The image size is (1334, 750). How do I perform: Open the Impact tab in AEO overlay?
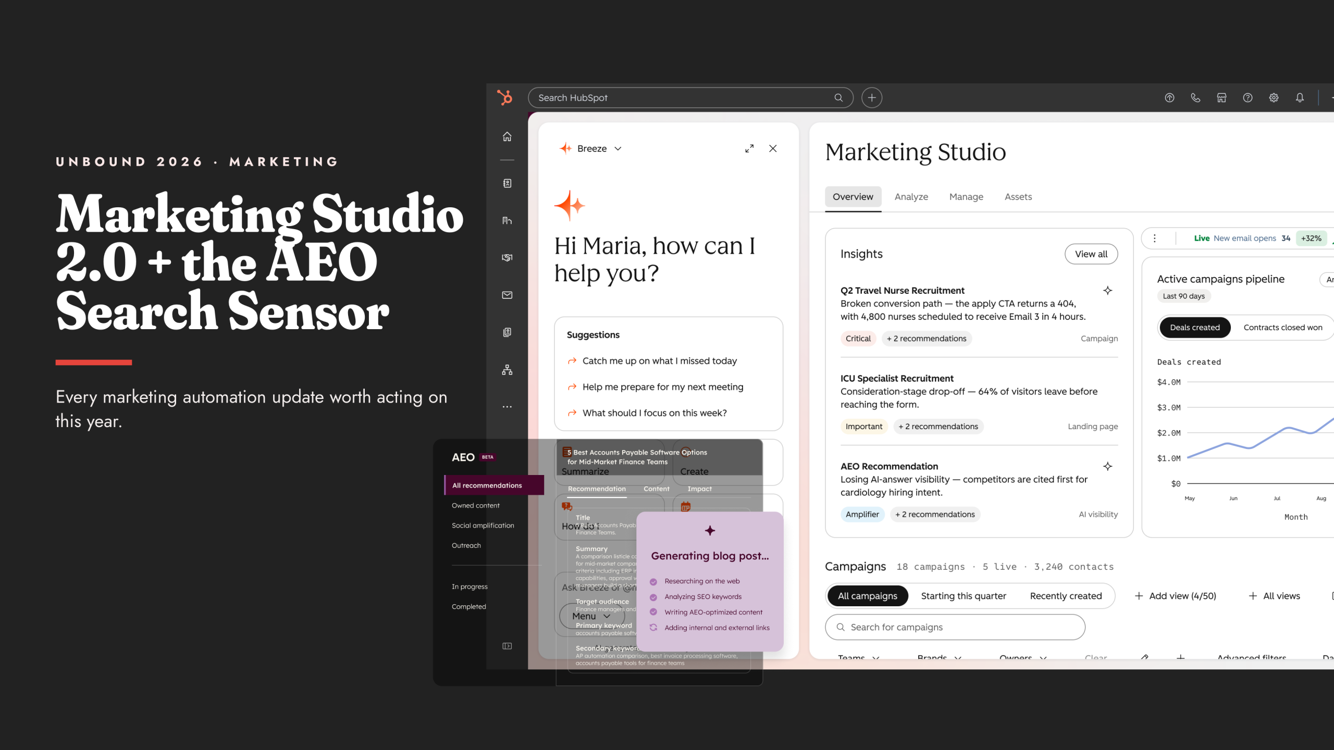click(699, 489)
